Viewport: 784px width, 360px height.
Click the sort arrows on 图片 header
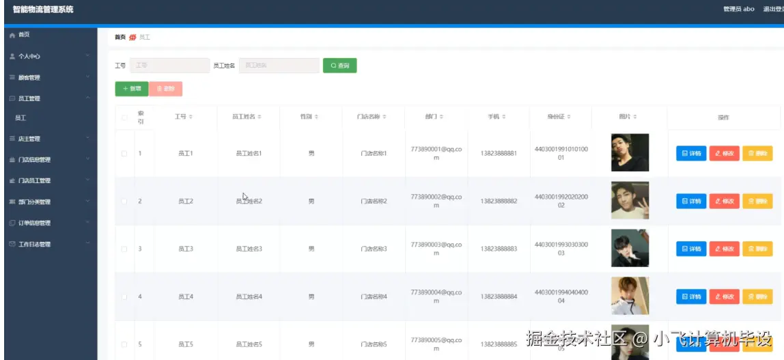coord(635,117)
